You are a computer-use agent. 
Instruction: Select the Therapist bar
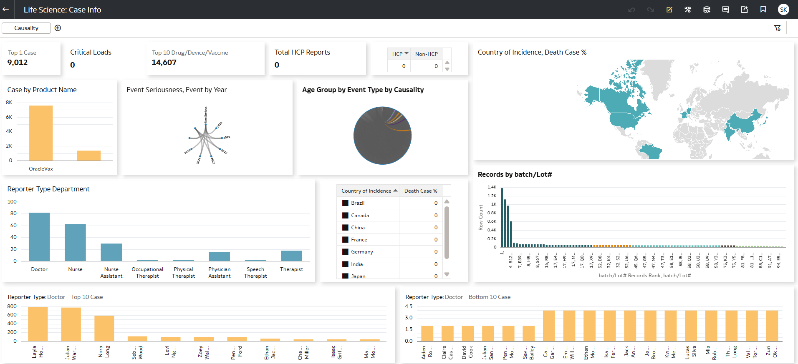[x=291, y=256]
